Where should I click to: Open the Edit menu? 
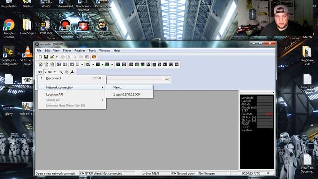pyautogui.click(x=47, y=51)
